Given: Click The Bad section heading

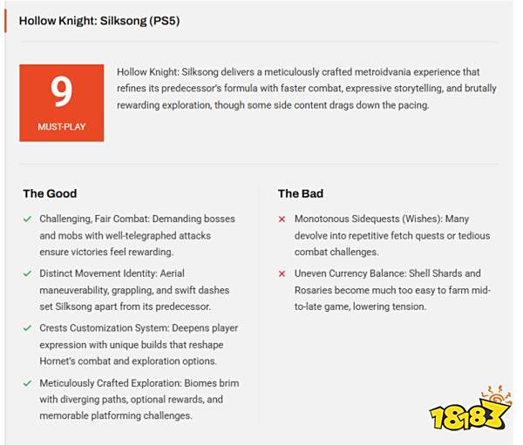Looking at the screenshot, I should [301, 193].
